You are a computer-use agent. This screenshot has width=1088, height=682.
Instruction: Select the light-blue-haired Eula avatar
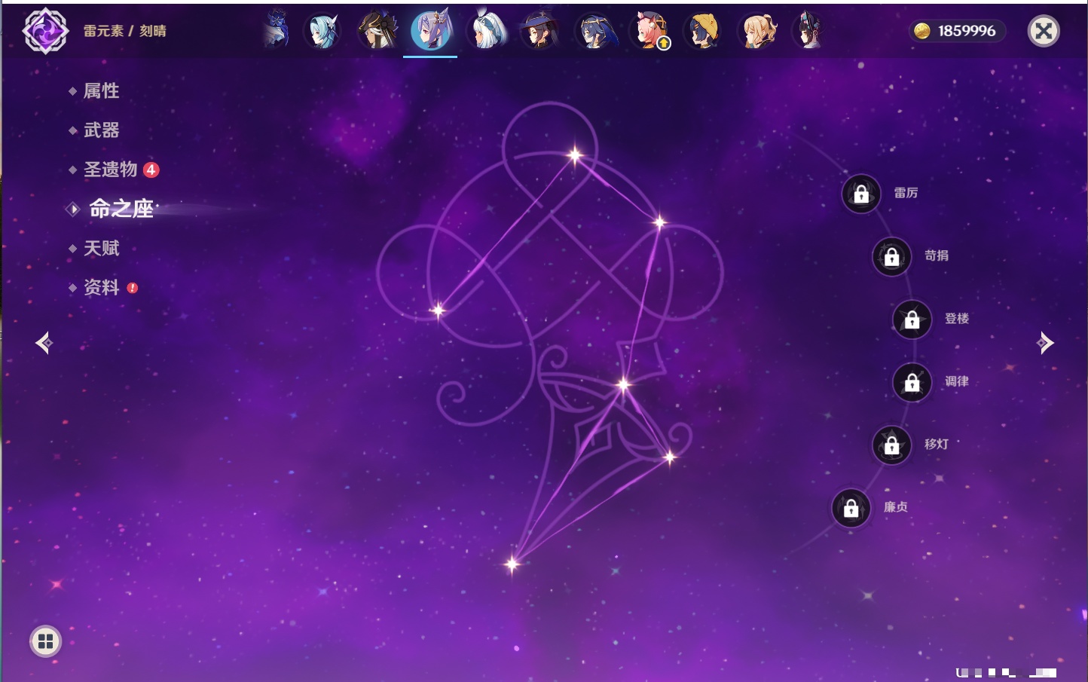(x=322, y=31)
